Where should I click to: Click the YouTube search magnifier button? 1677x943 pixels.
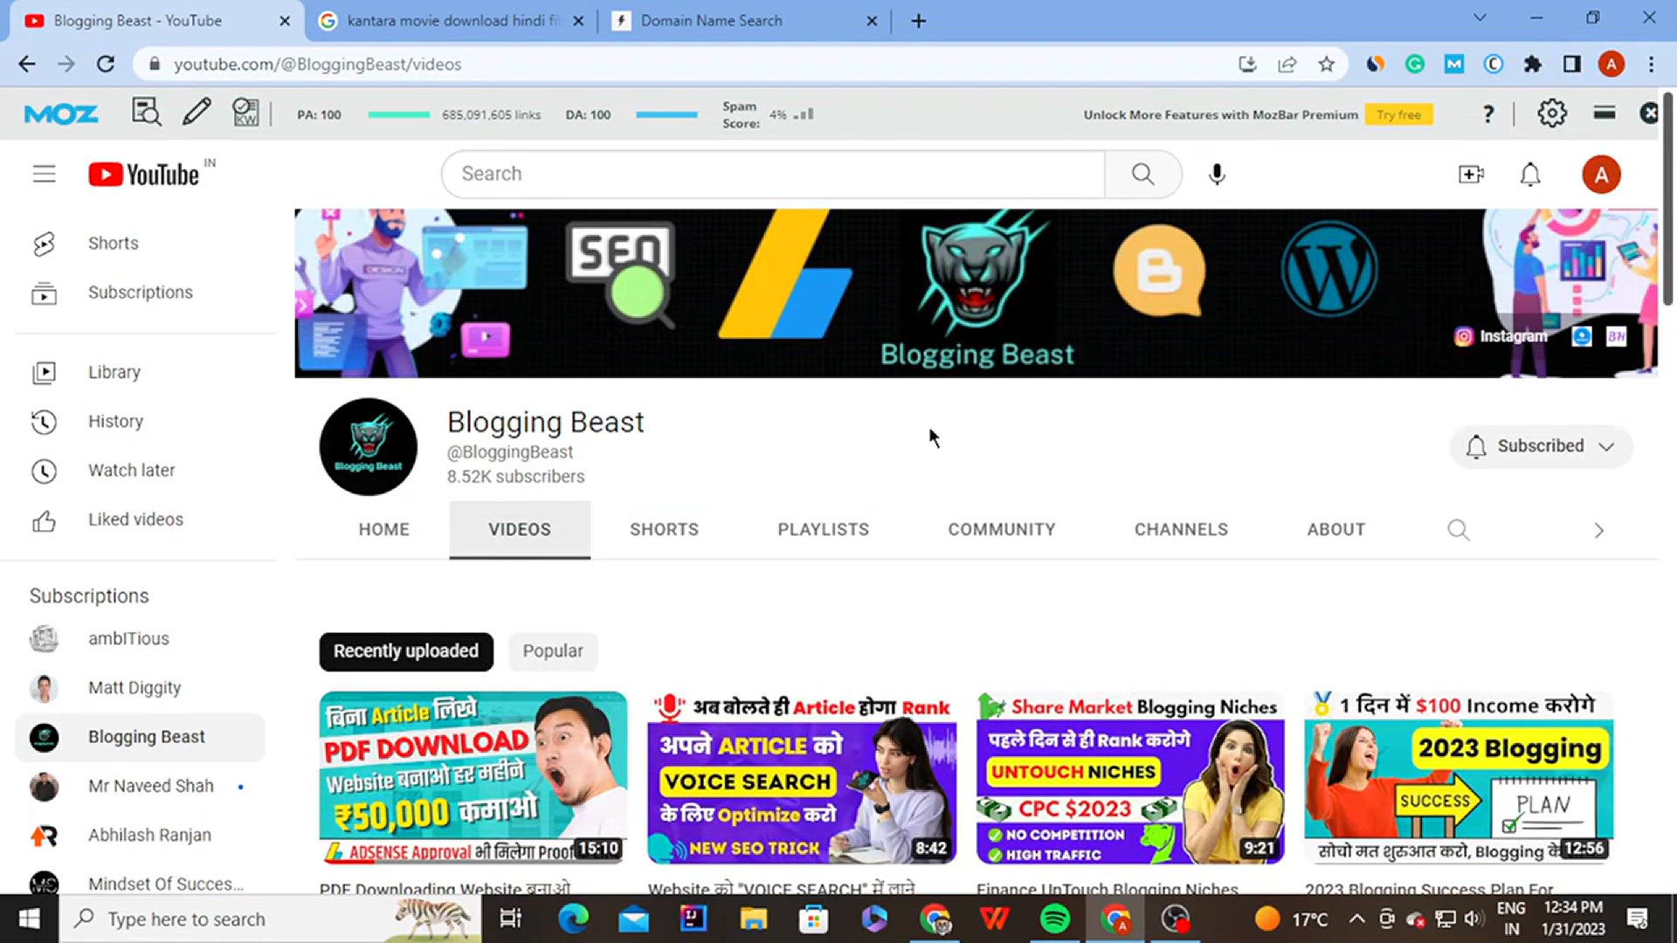click(x=1142, y=174)
